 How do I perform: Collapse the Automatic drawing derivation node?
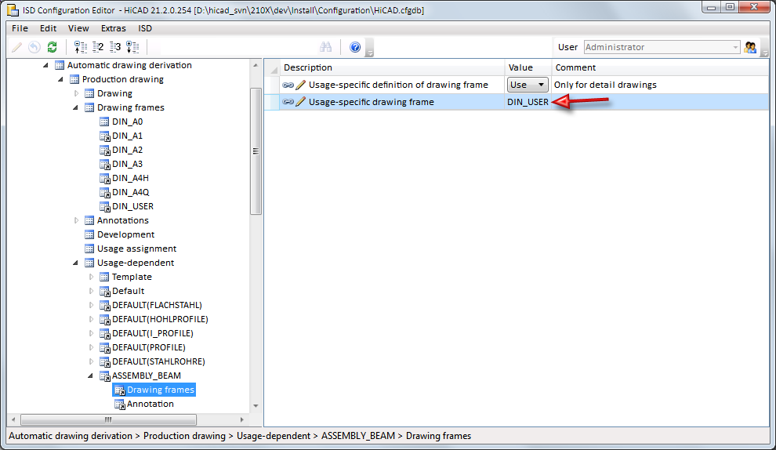pos(45,65)
